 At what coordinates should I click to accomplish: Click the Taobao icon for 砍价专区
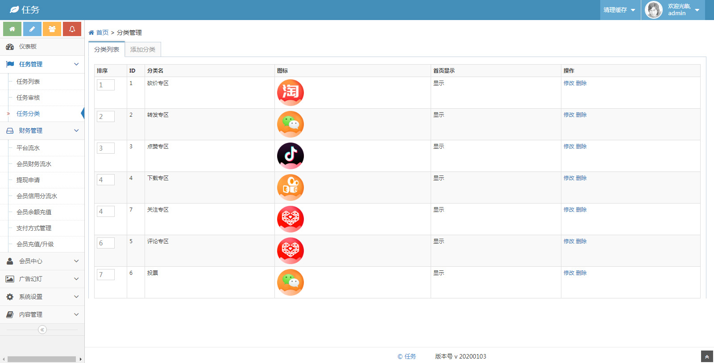tap(291, 93)
